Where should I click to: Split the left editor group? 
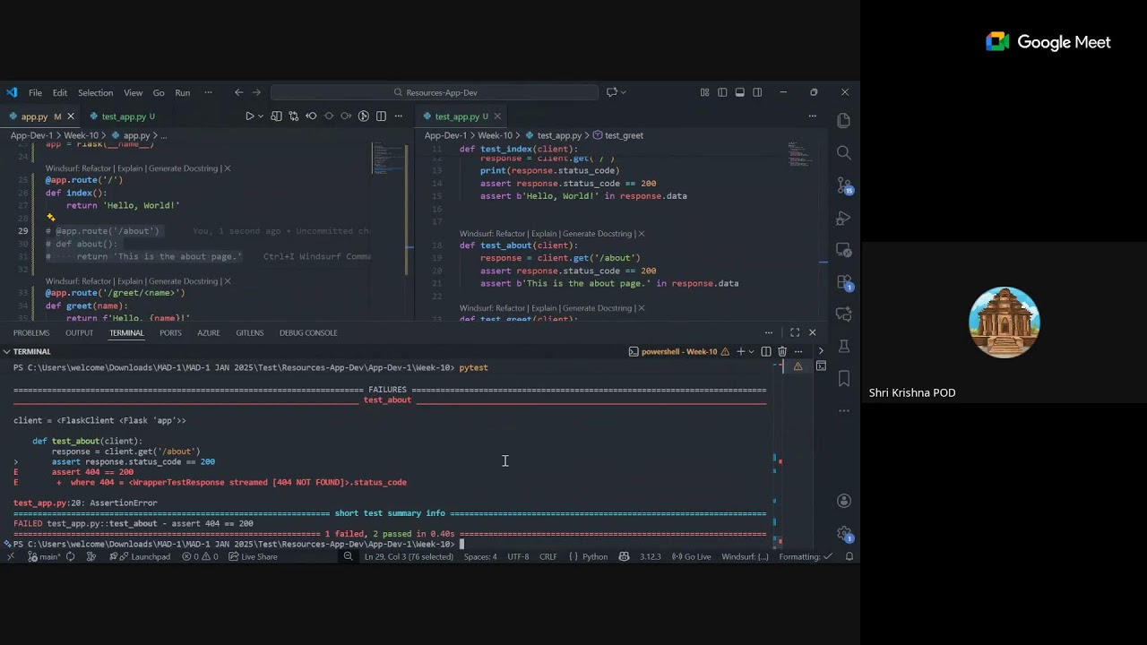pos(381,116)
